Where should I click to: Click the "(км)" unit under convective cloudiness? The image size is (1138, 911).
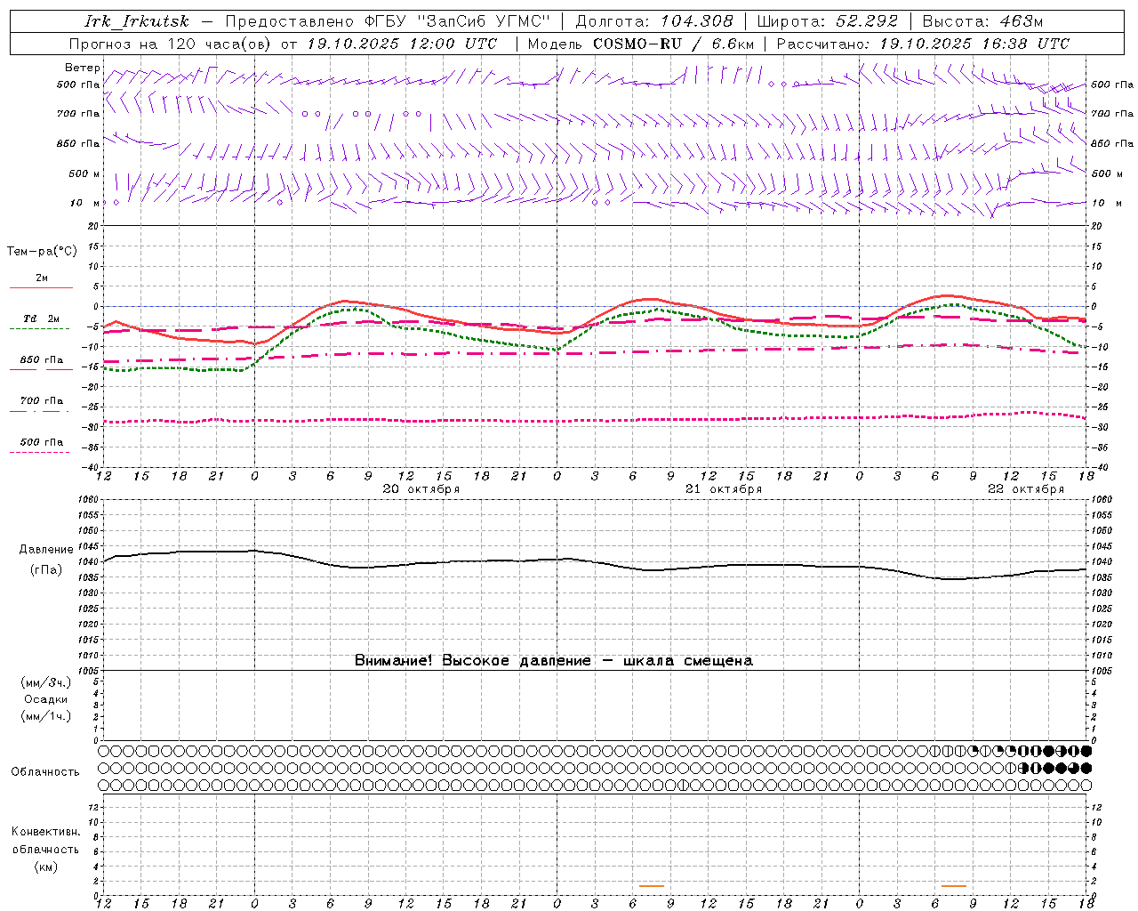click(45, 867)
